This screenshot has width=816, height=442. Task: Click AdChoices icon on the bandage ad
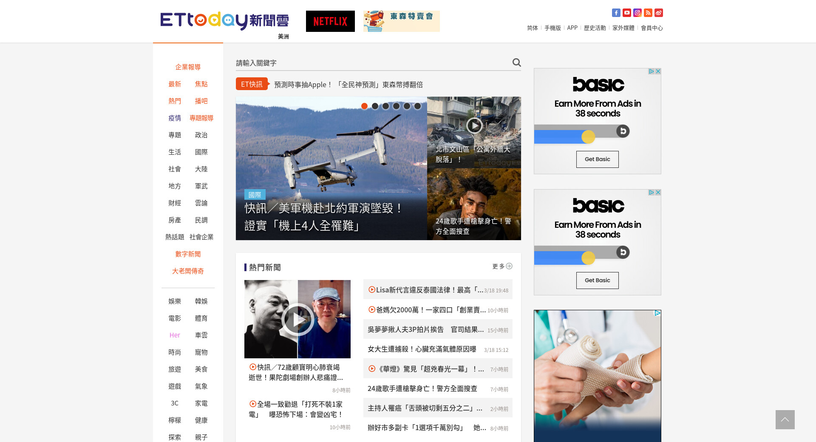(x=657, y=313)
